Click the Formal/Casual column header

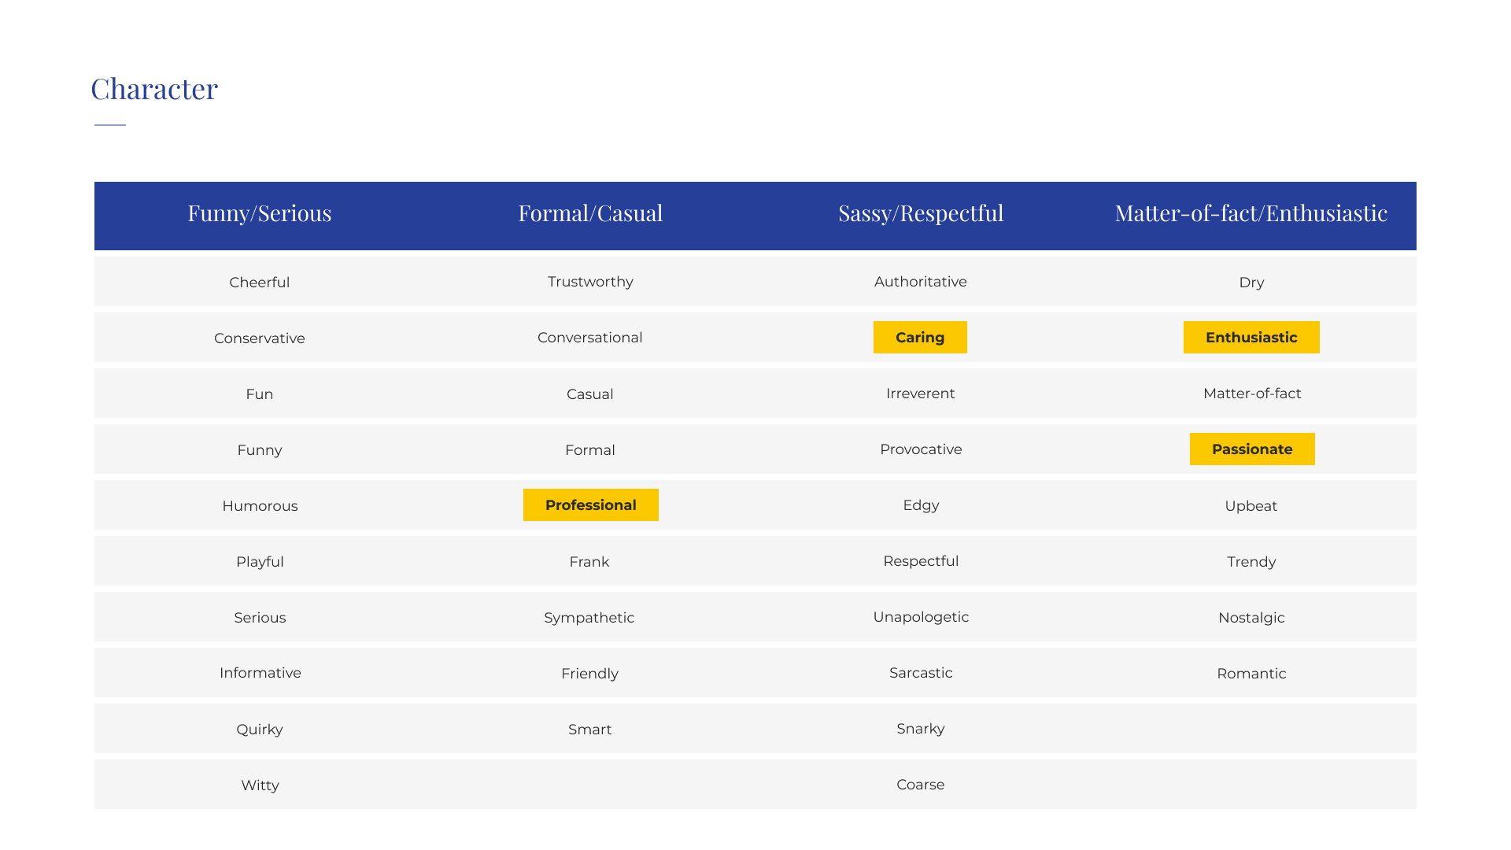(590, 213)
